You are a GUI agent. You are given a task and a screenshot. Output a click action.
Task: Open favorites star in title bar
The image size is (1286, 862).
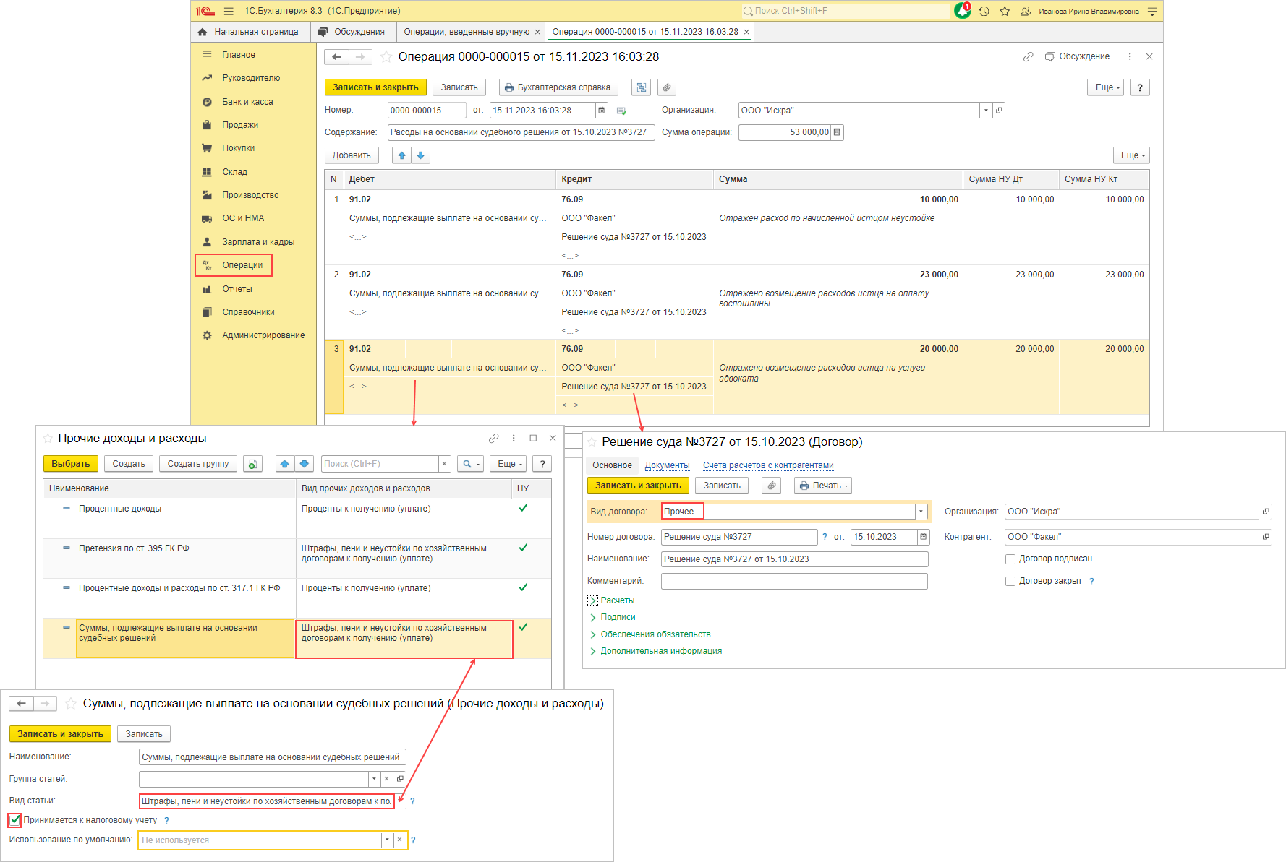[x=1005, y=11]
